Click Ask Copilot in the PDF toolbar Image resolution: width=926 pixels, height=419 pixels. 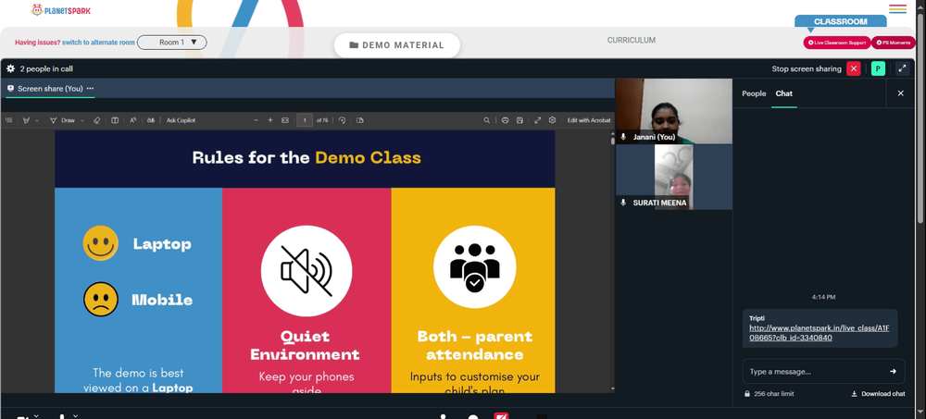point(181,120)
